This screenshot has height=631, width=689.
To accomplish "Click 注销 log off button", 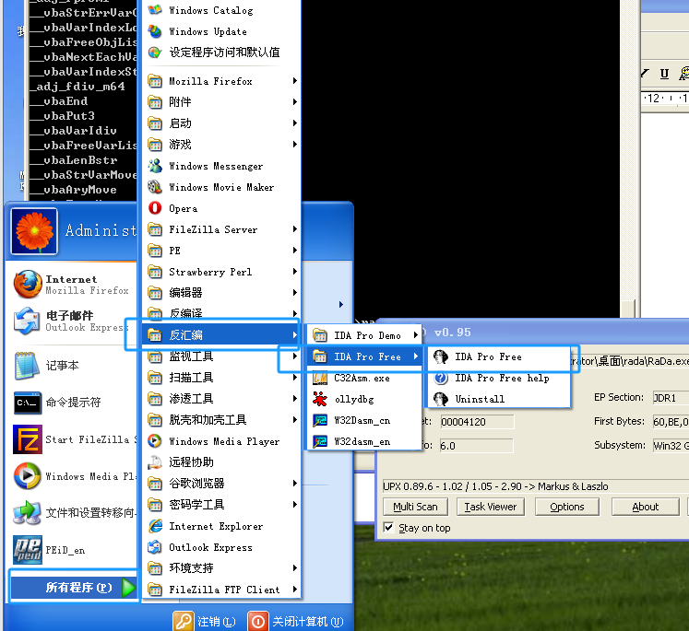I will click(x=205, y=622).
